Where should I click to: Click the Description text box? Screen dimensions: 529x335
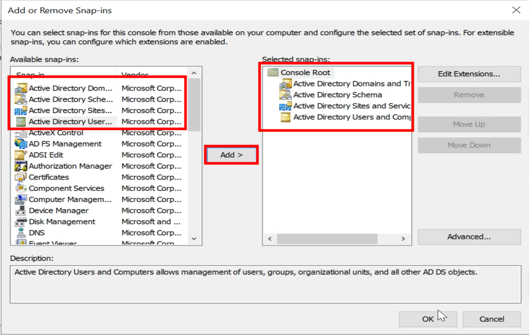(x=265, y=284)
